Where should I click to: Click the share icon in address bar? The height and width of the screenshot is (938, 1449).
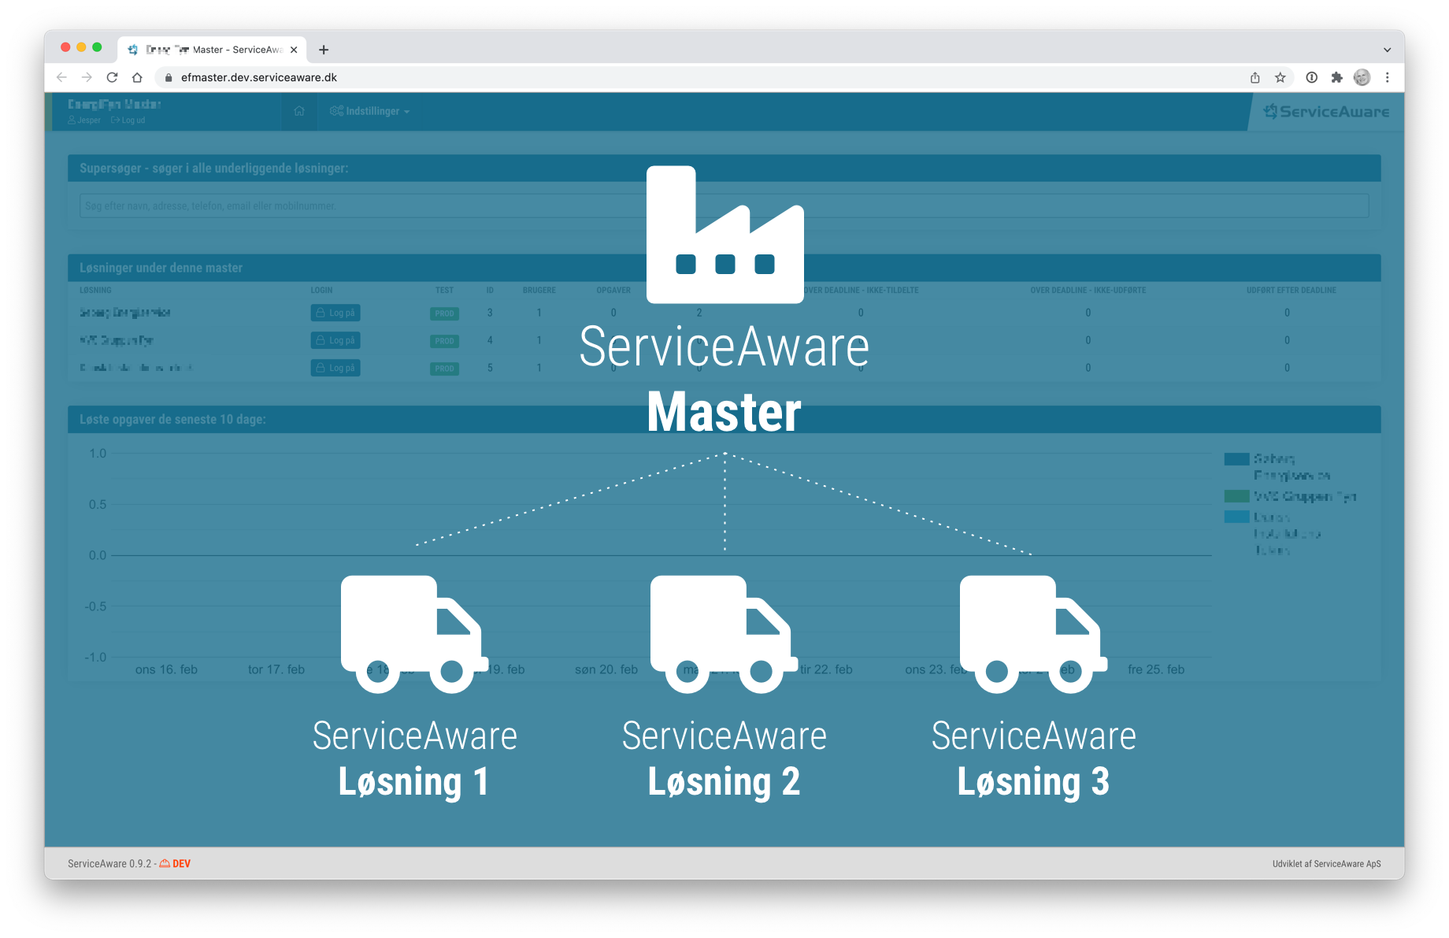coord(1255,77)
